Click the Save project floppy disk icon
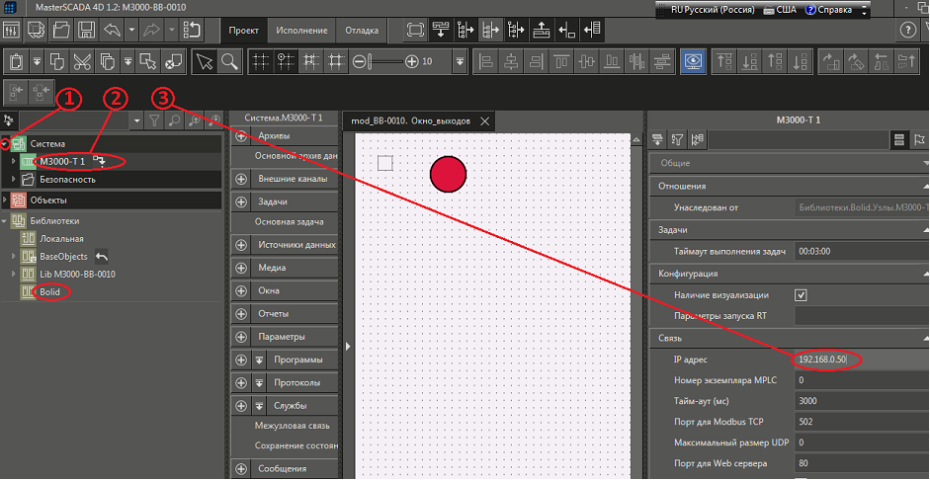The width and height of the screenshot is (930, 480). 86,30
